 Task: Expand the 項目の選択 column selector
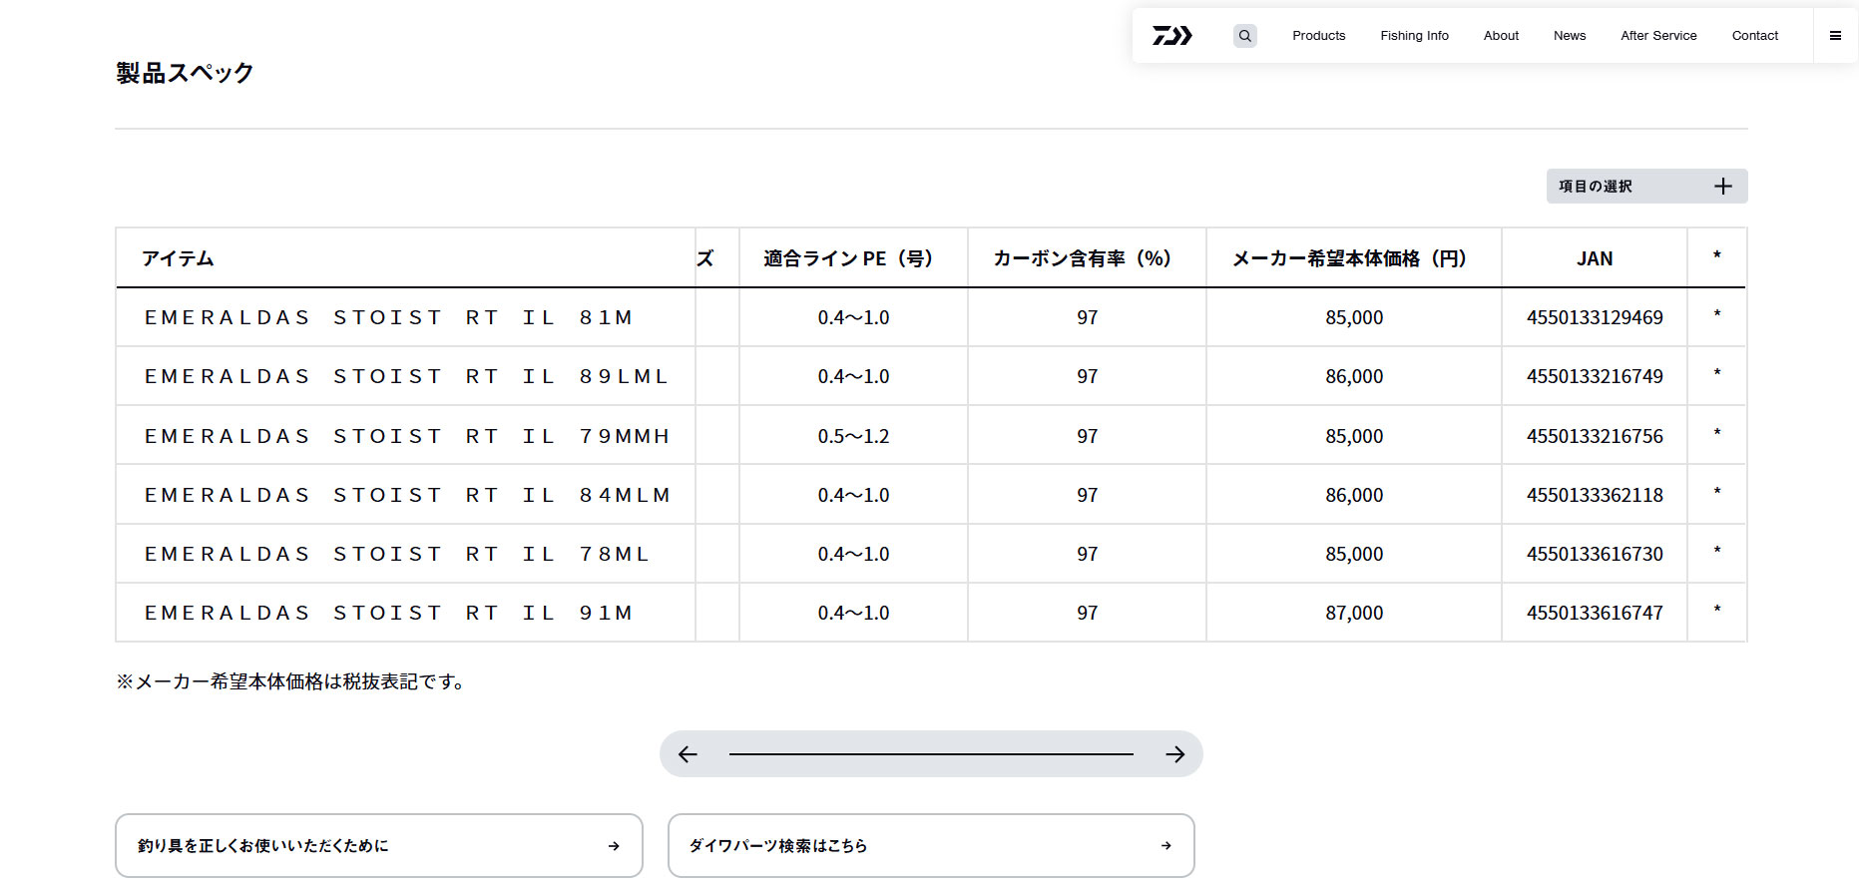point(1647,187)
